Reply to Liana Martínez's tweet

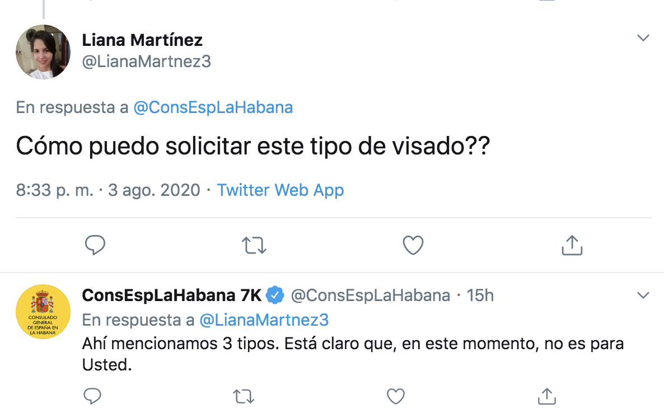coord(95,245)
